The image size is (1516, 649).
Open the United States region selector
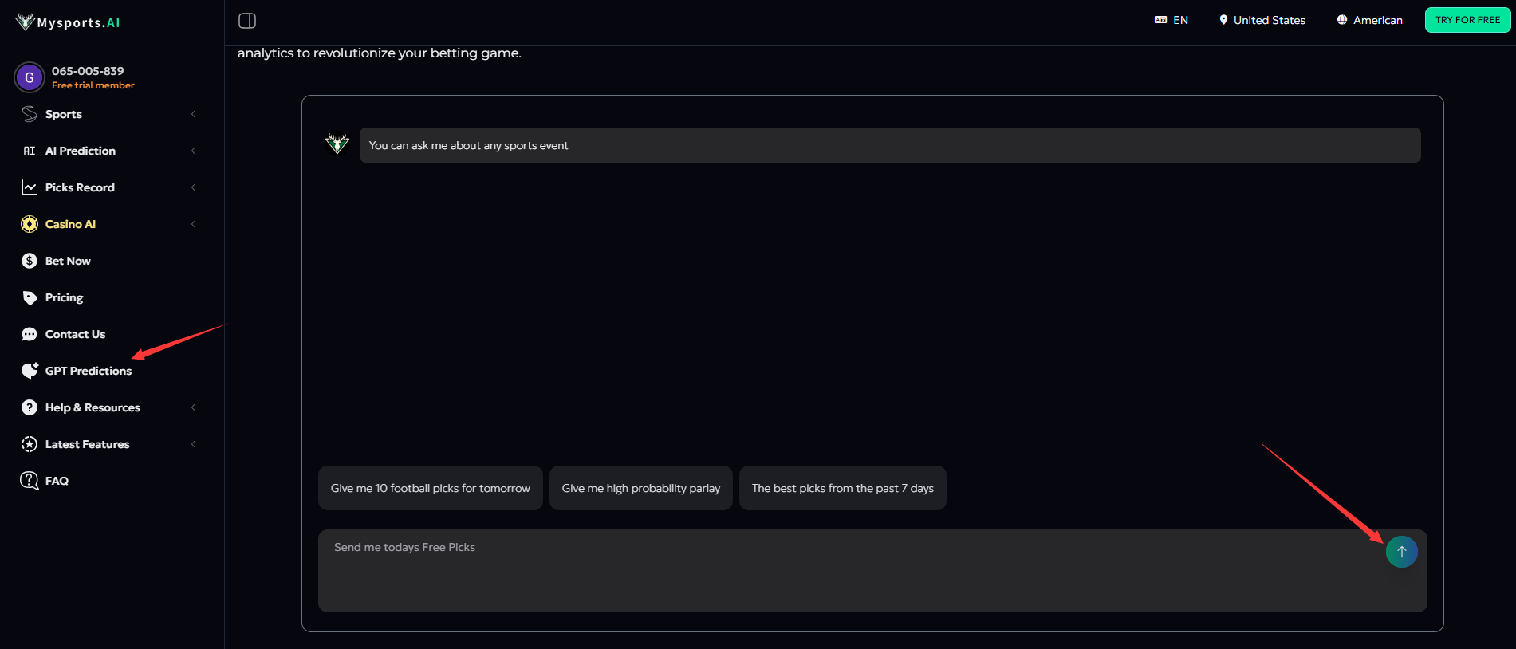coord(1262,20)
